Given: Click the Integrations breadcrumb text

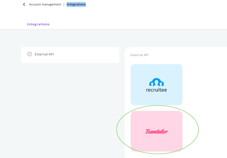Looking at the screenshot, I should (76, 4).
